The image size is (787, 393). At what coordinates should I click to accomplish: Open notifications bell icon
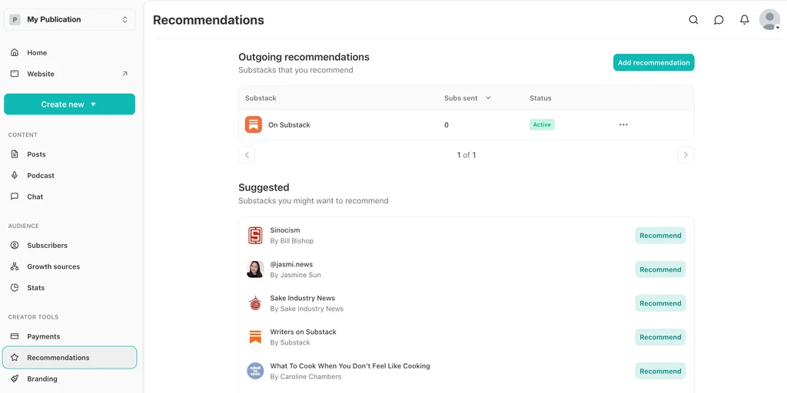(x=744, y=20)
